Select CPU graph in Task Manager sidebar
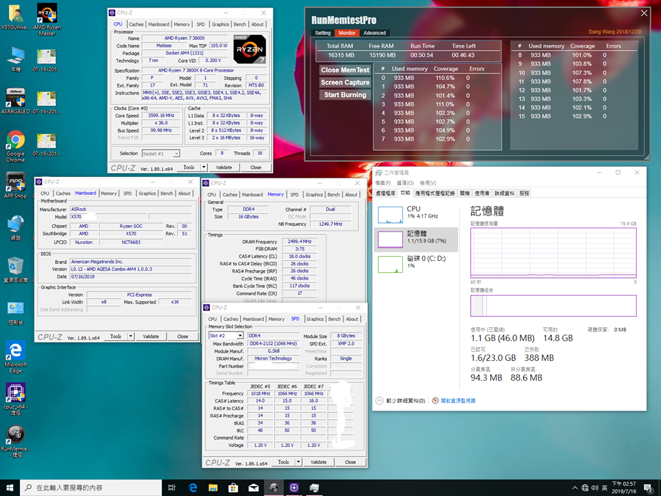This screenshot has width=661, height=496. click(416, 214)
